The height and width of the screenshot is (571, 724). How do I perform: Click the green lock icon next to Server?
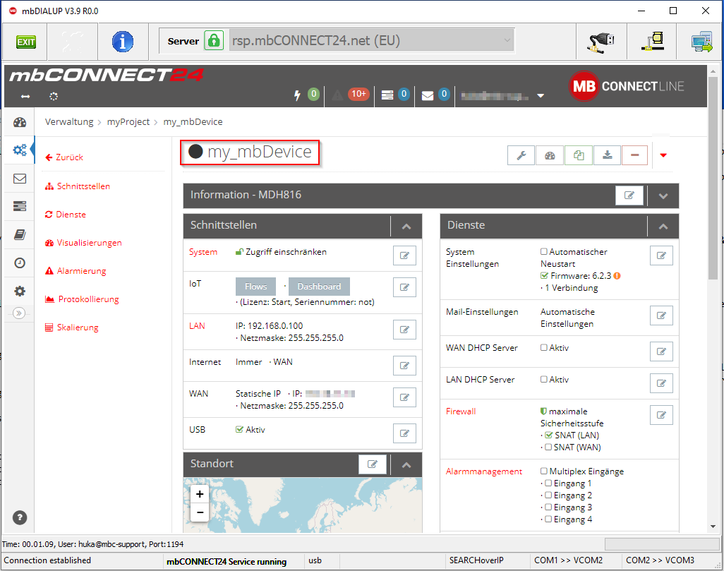[214, 41]
